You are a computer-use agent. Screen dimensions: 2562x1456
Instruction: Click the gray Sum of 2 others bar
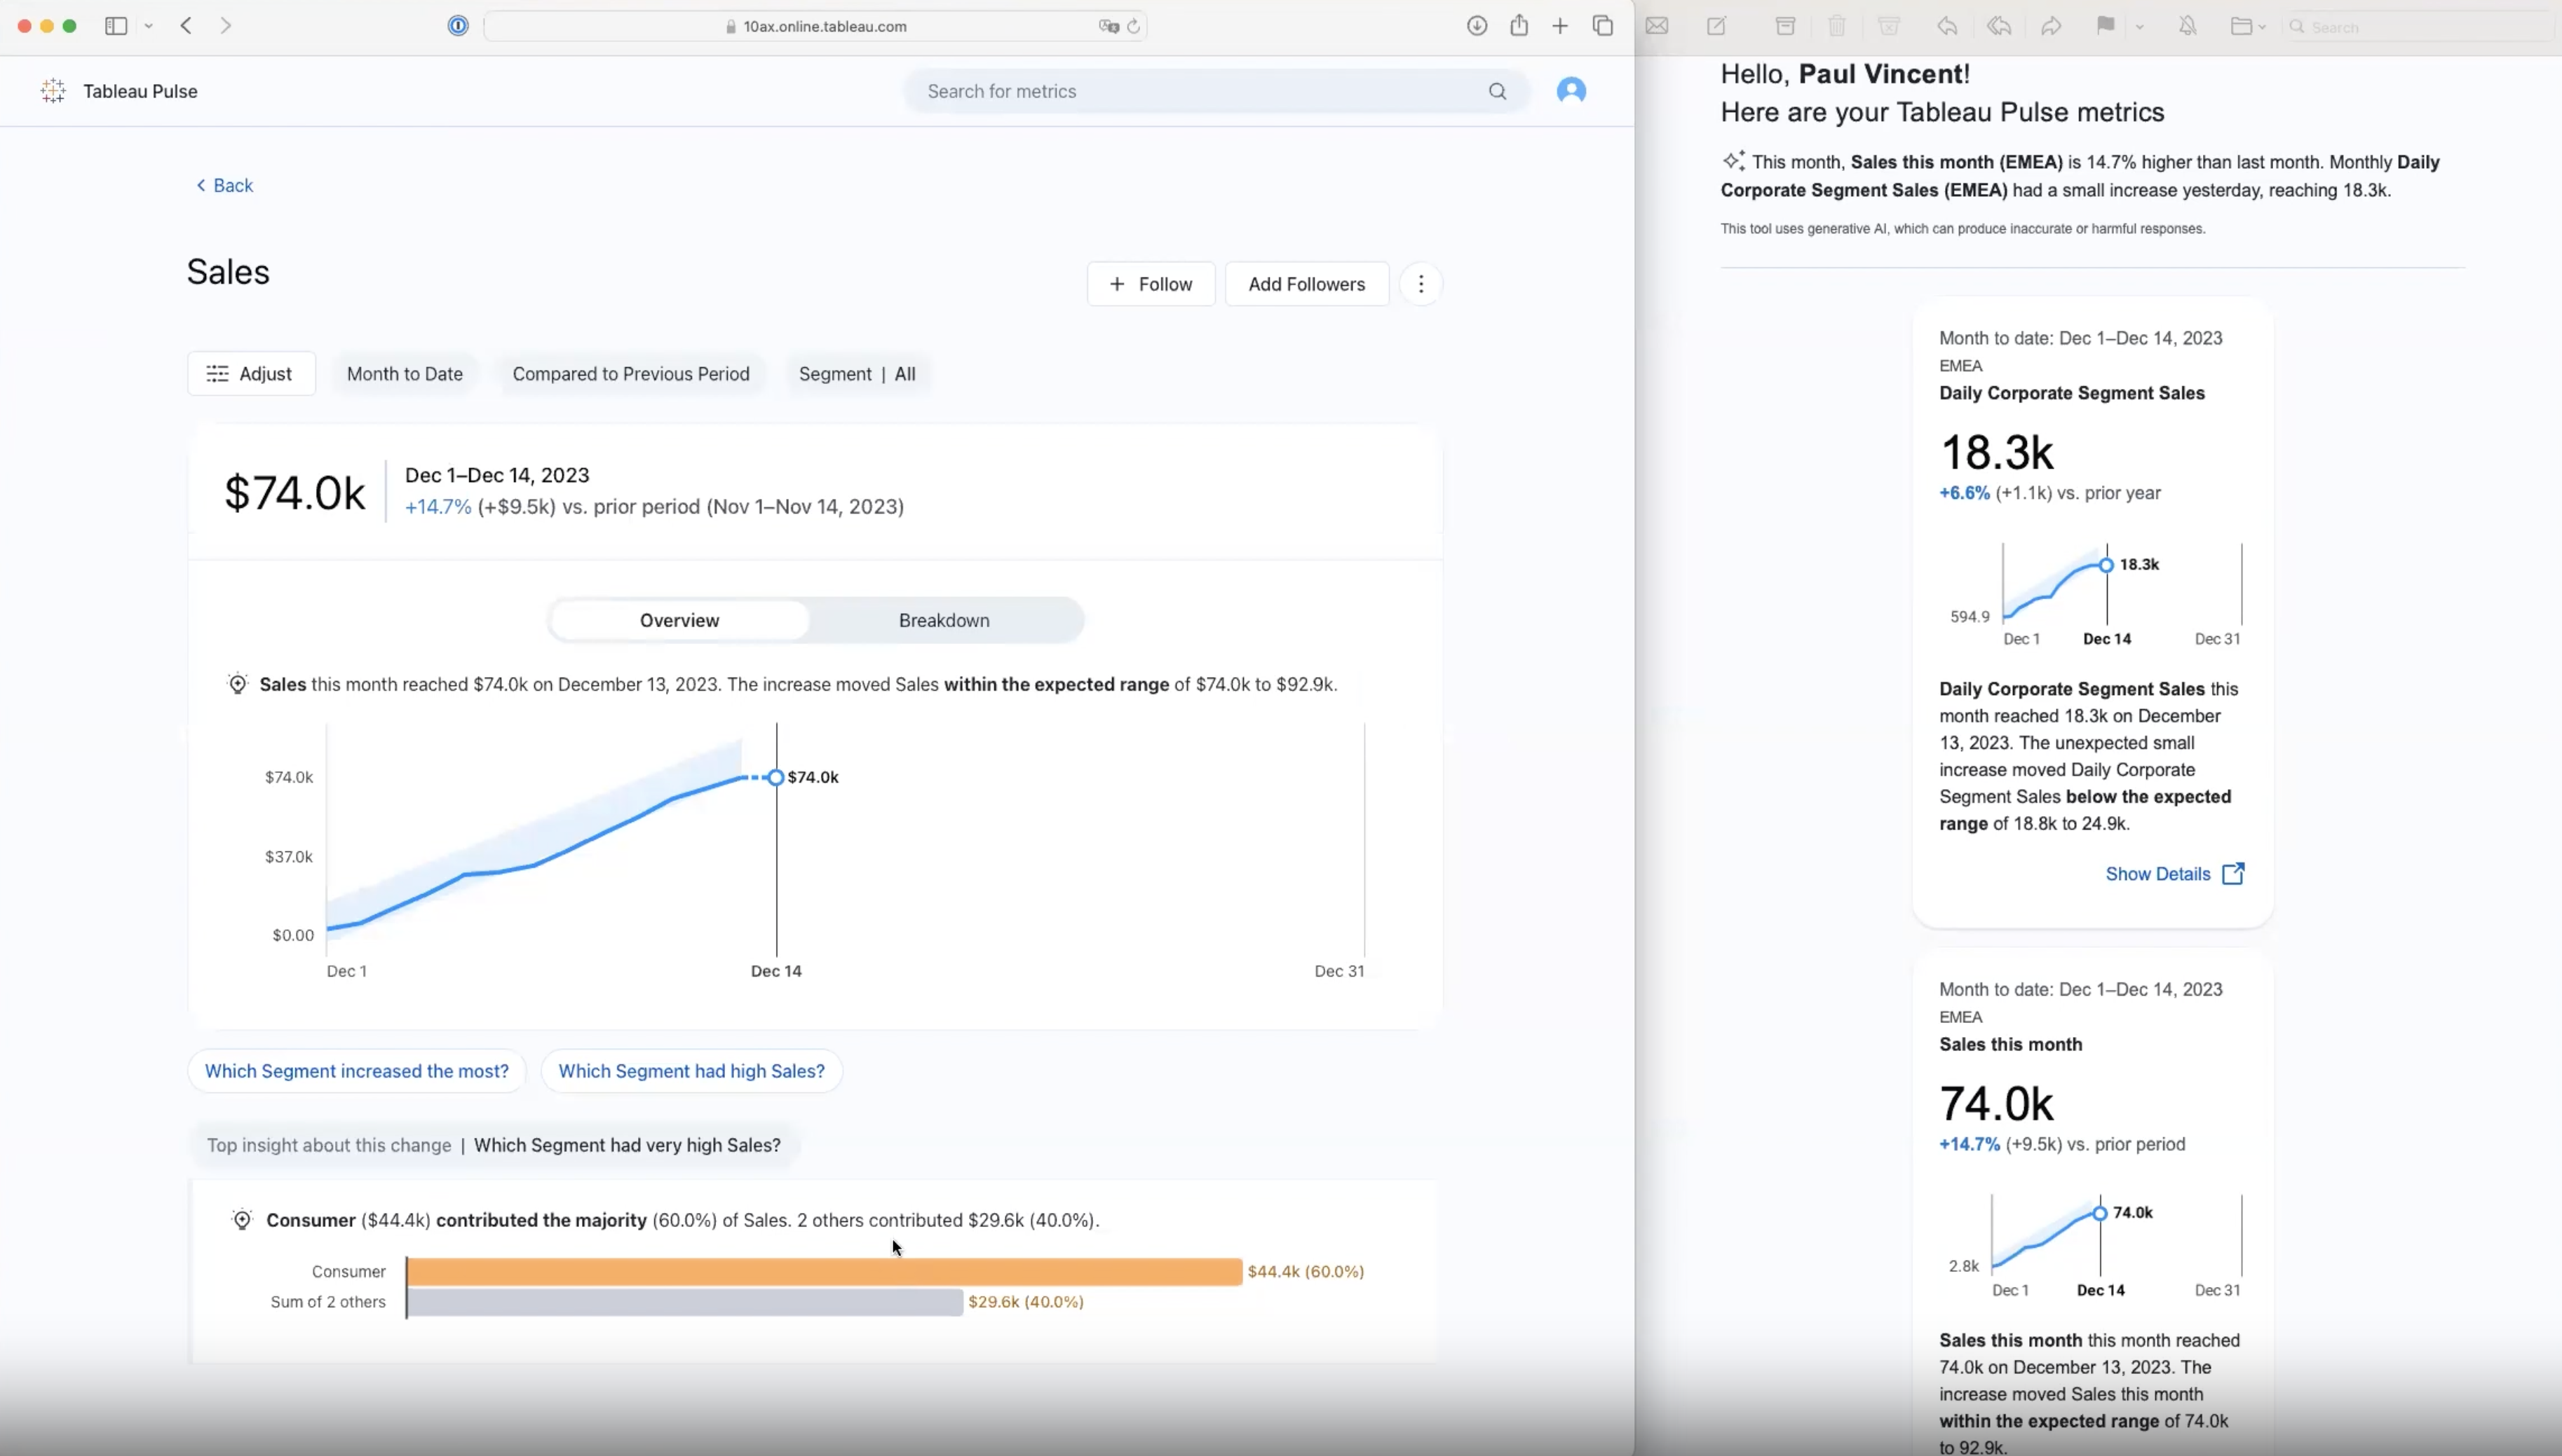pyautogui.click(x=684, y=1302)
